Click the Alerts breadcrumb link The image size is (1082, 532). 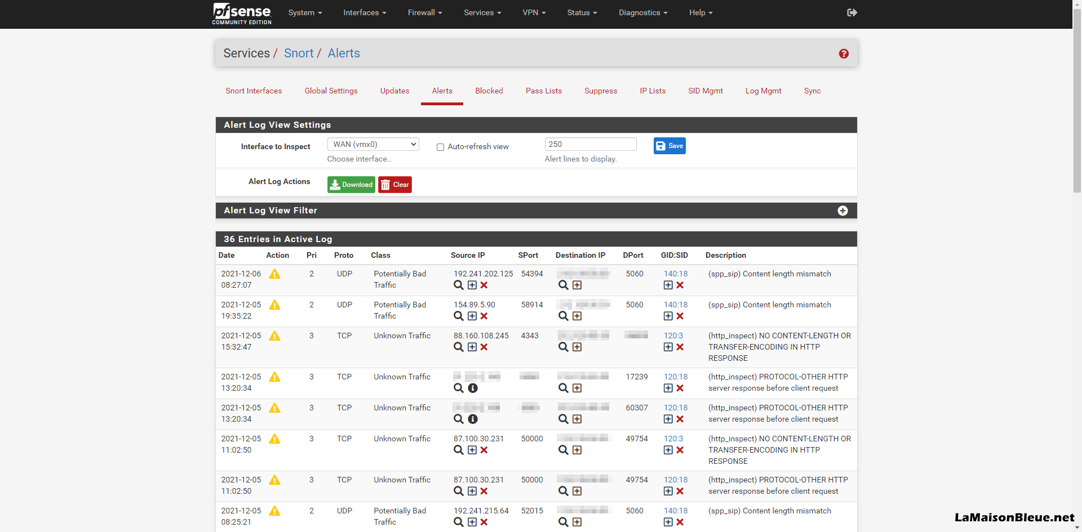344,53
